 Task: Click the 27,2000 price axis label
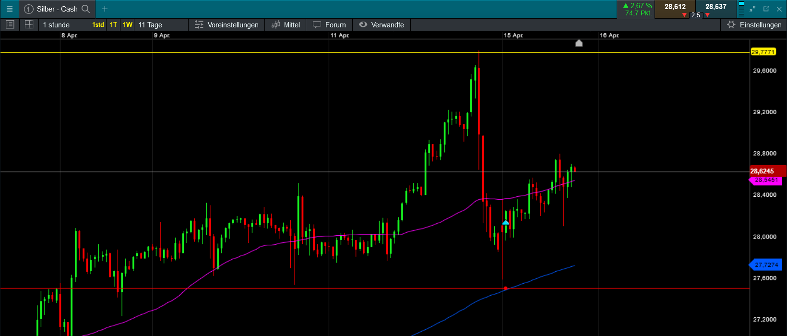(764, 319)
